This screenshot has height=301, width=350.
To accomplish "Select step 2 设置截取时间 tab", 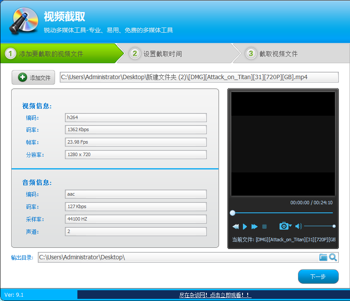I will (178, 54).
